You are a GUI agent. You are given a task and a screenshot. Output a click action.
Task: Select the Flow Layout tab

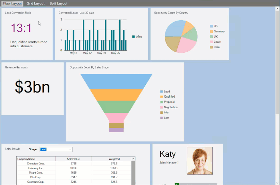[13, 4]
